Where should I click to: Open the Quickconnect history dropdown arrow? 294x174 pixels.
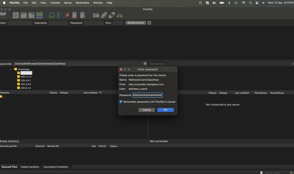[x=149, y=23]
